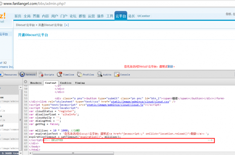Click the 开通Discuz!云平台 heading
The width and height of the screenshot is (235, 155).
[x=33, y=35]
